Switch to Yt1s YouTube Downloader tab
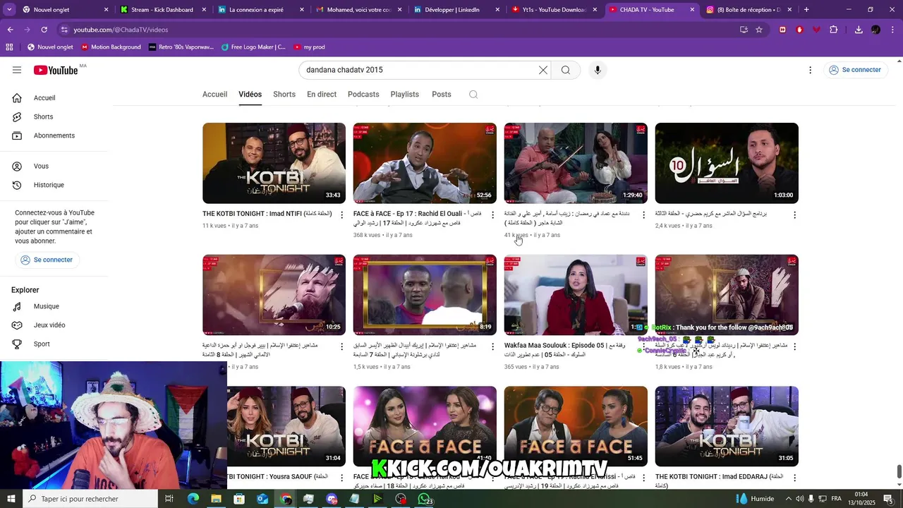The width and height of the screenshot is (903, 508). pos(554,10)
